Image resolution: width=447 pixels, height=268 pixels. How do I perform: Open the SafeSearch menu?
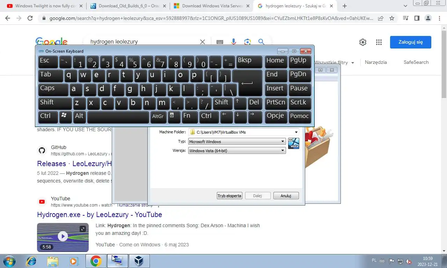416,62
